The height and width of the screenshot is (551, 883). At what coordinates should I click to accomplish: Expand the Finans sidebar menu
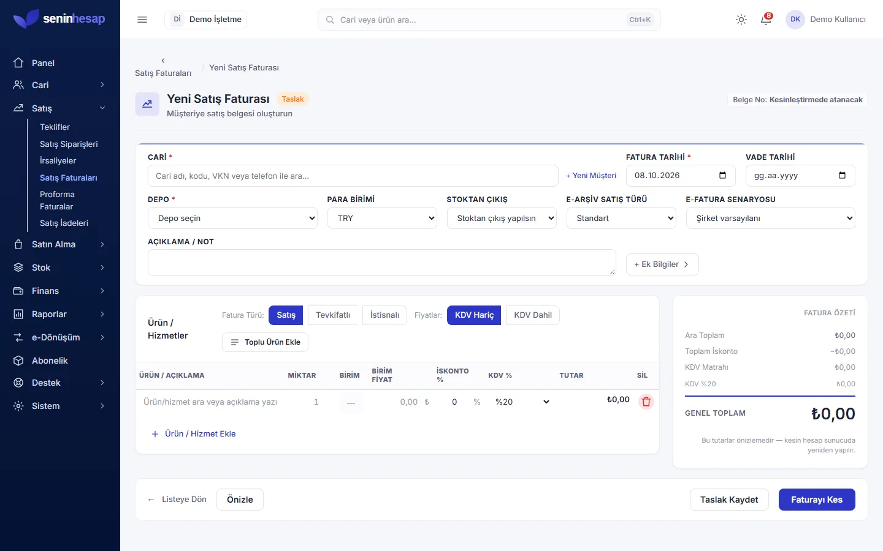pyautogui.click(x=60, y=291)
